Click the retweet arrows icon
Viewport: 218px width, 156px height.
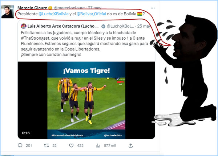pyautogui.click(x=47, y=145)
